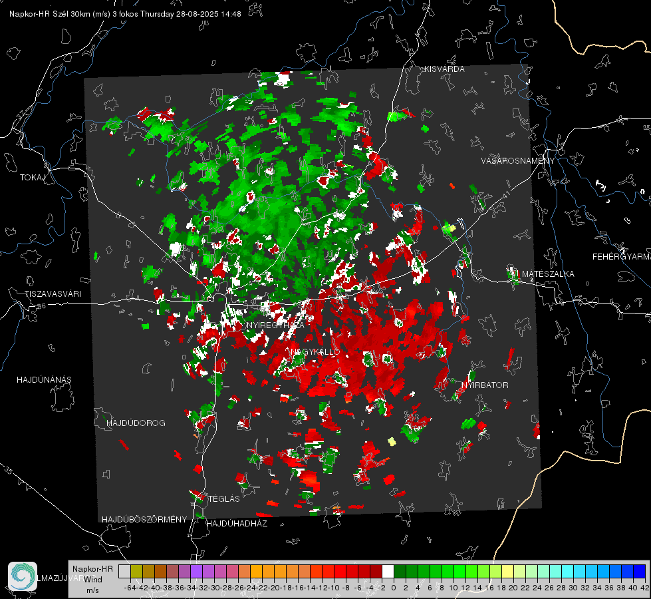Click the -24 value on the legend scale
Screen dimensions: 651x599
click(x=250, y=588)
